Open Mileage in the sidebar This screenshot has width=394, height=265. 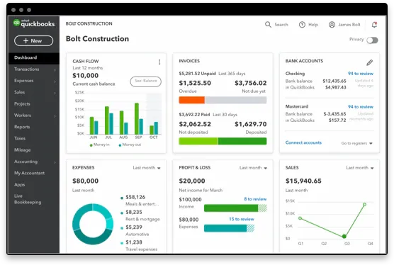[23, 150]
